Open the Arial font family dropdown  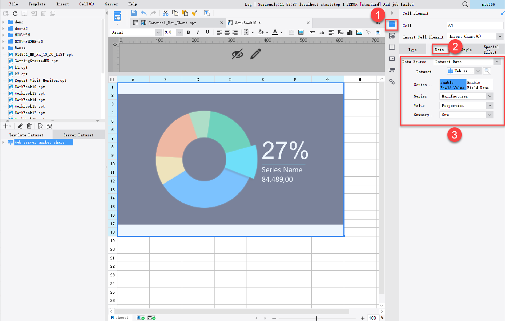pyautogui.click(x=158, y=32)
